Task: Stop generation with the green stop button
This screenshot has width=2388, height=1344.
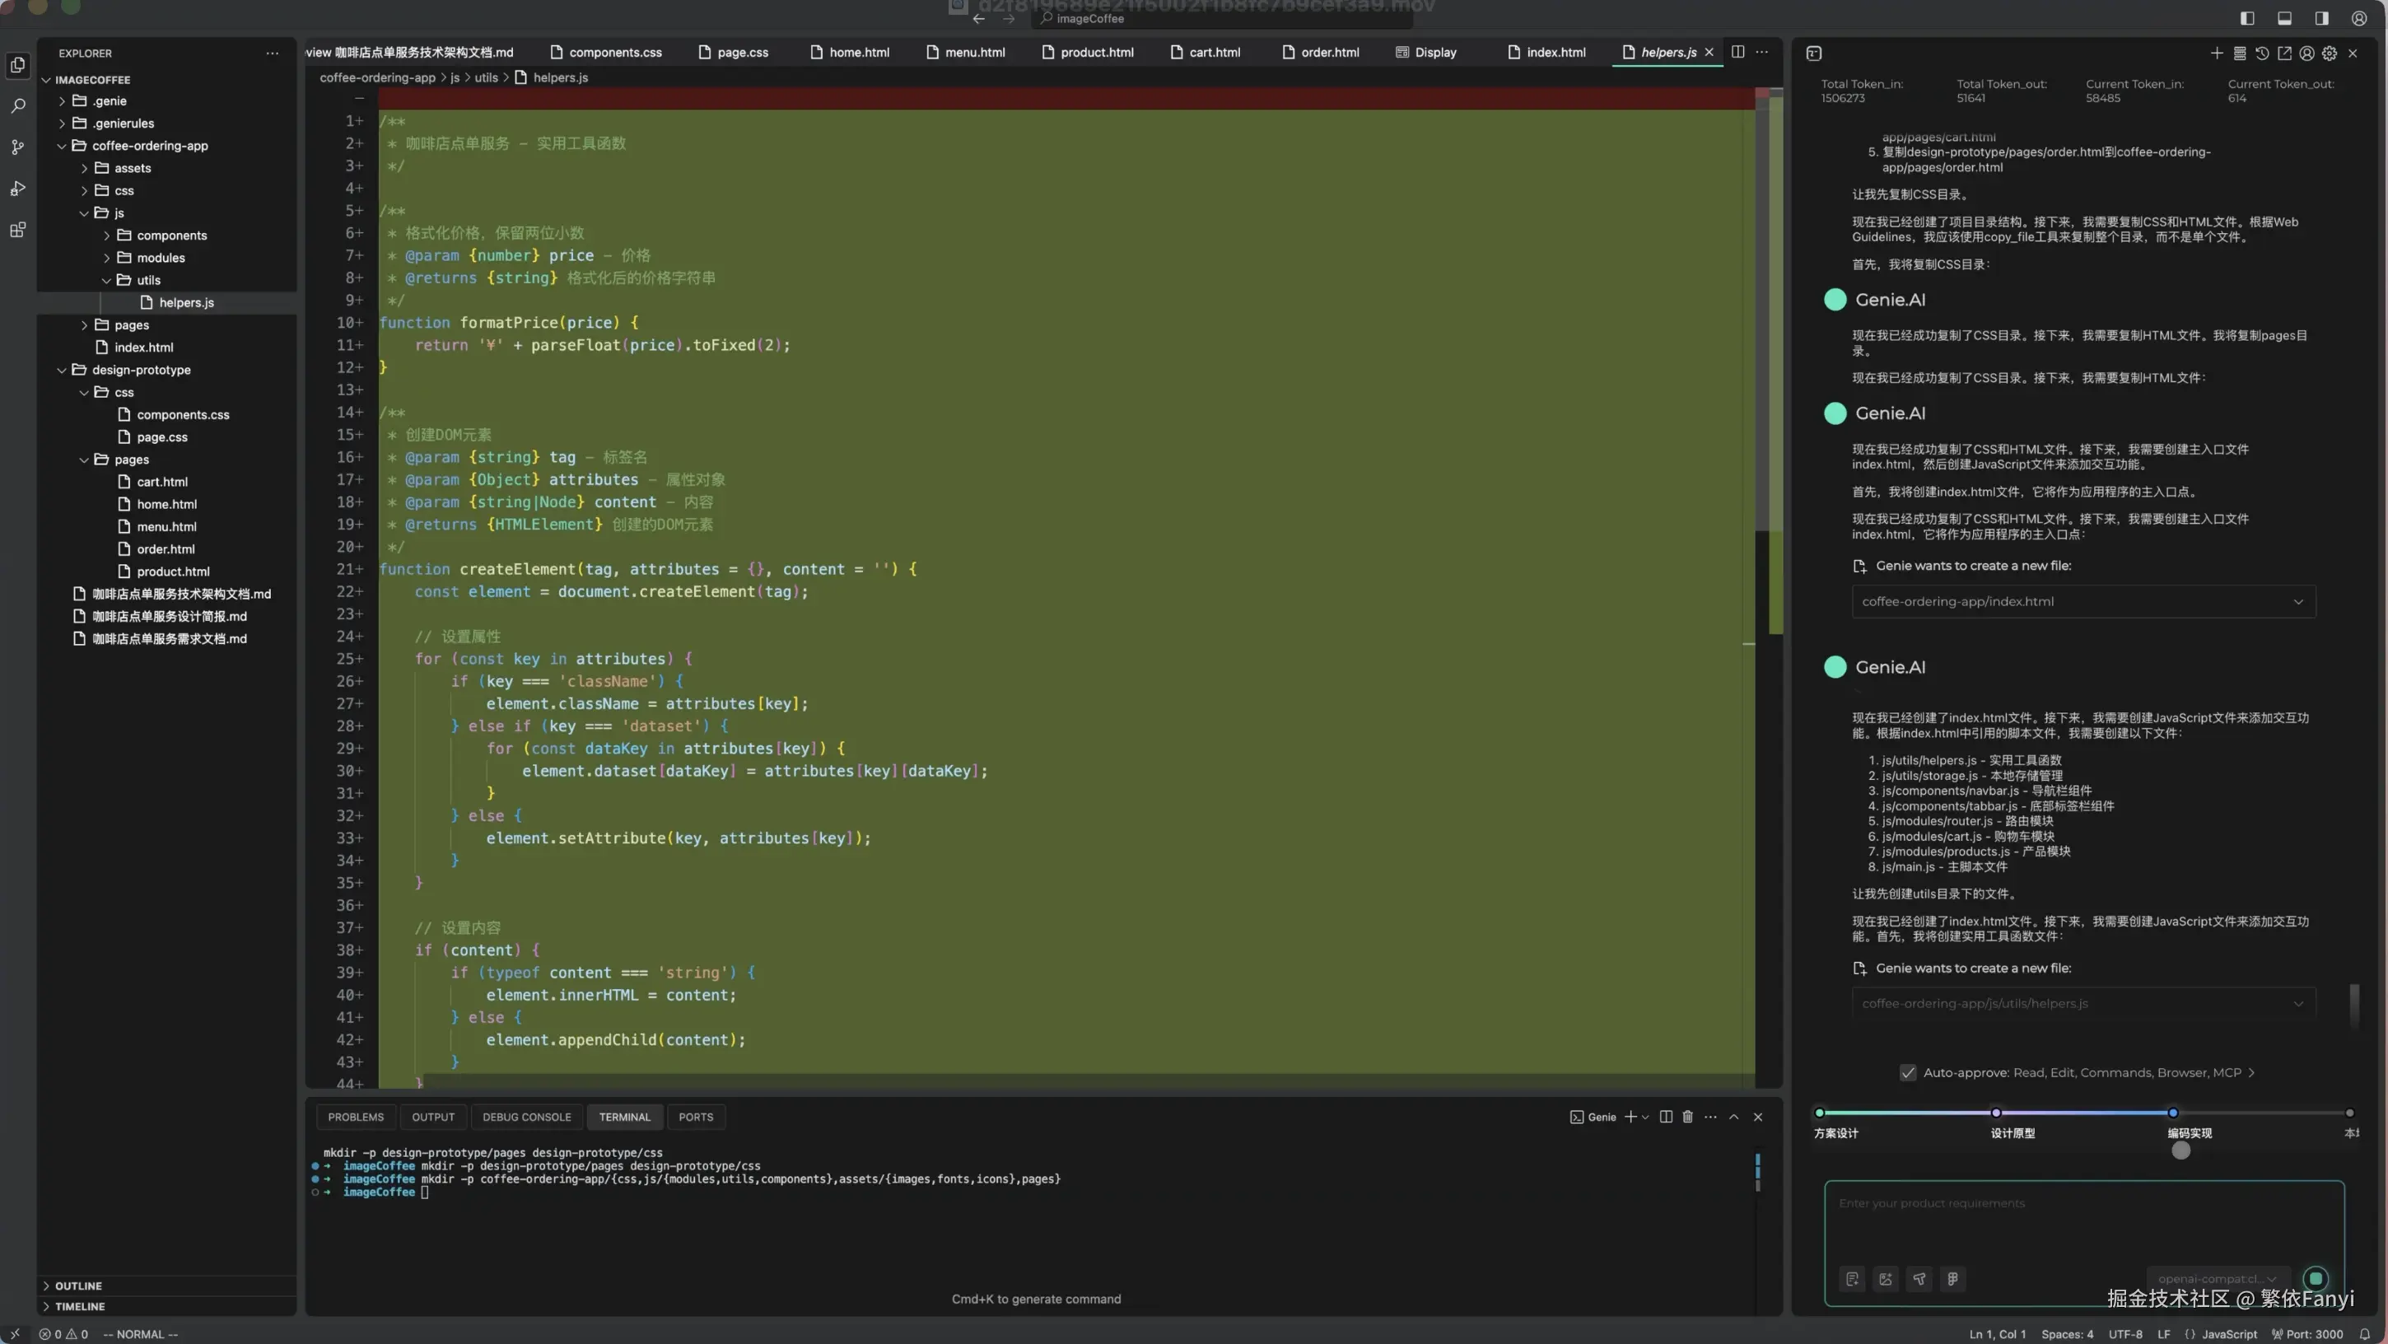Action: (x=2315, y=1279)
